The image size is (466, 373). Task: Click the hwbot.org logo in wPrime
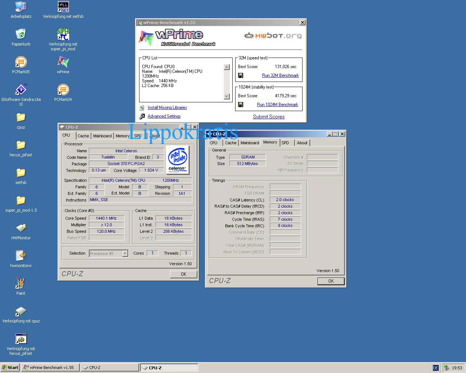[x=273, y=35]
